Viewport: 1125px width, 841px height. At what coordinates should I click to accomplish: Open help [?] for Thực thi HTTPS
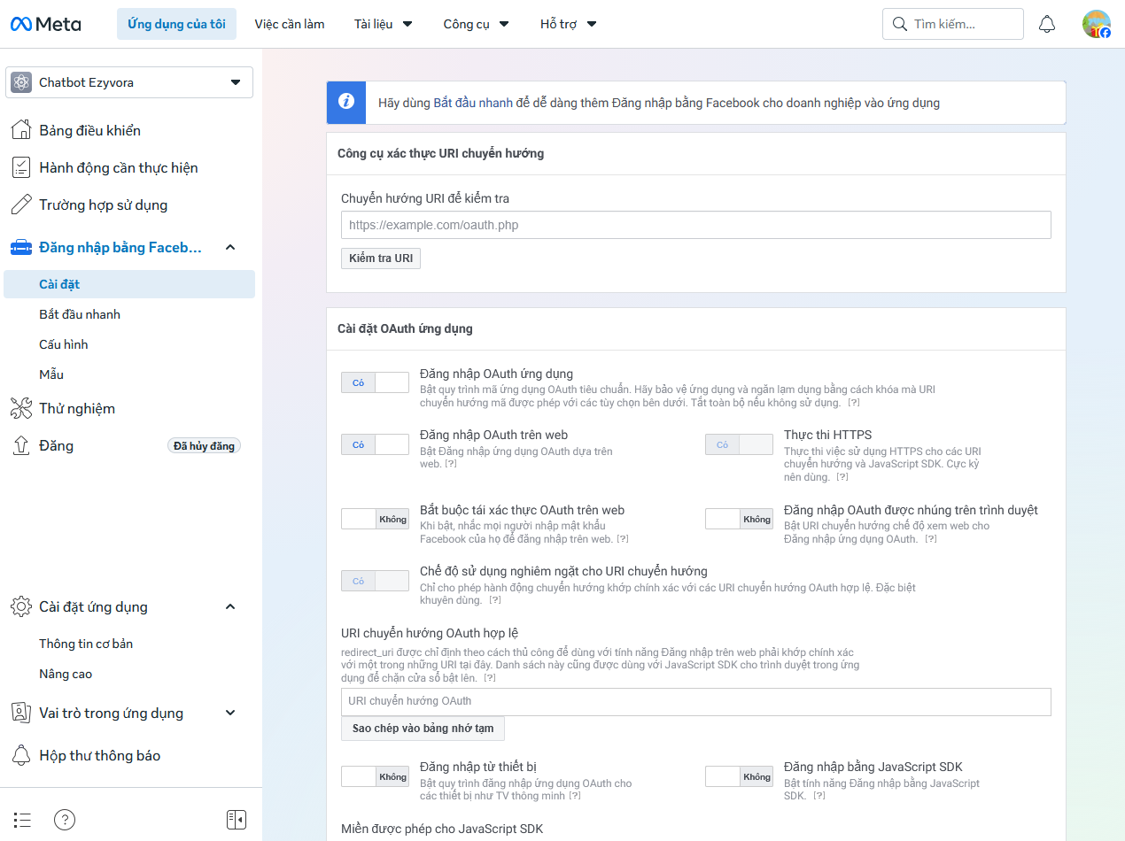(x=842, y=477)
